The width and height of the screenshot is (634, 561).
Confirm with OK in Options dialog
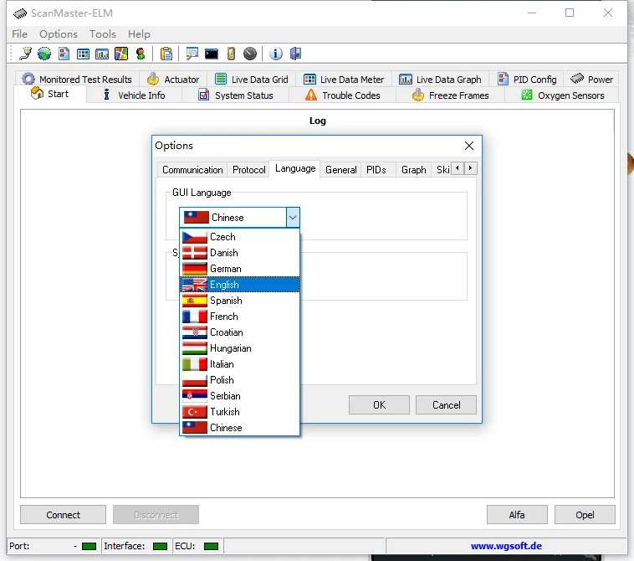tap(379, 404)
